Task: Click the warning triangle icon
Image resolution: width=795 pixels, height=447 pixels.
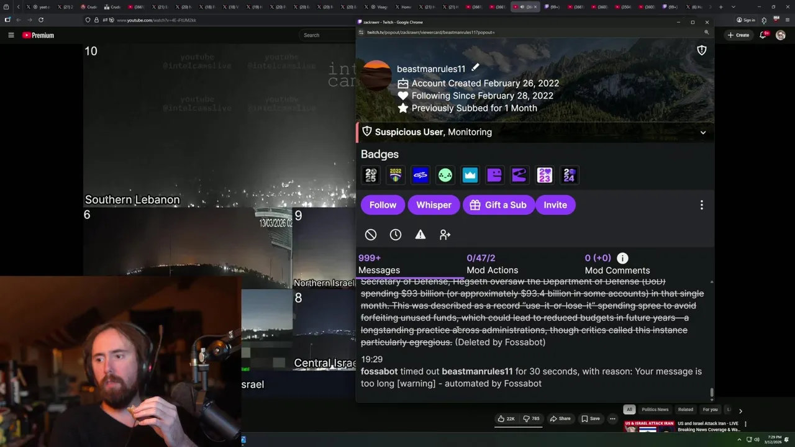Action: [420, 235]
